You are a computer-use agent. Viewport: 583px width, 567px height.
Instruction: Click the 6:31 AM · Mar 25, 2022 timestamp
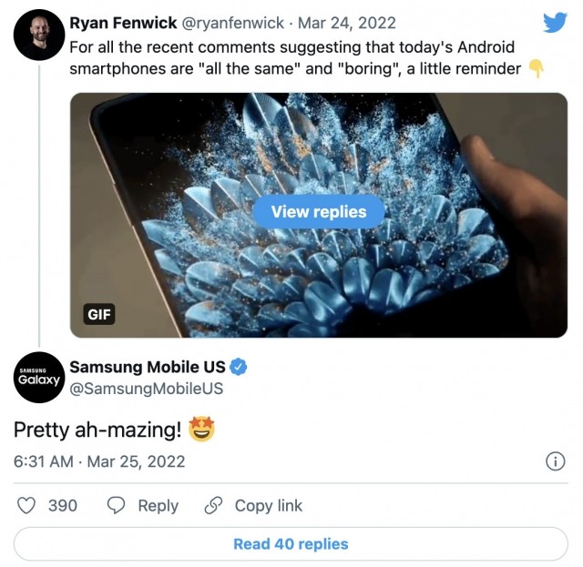(x=99, y=461)
